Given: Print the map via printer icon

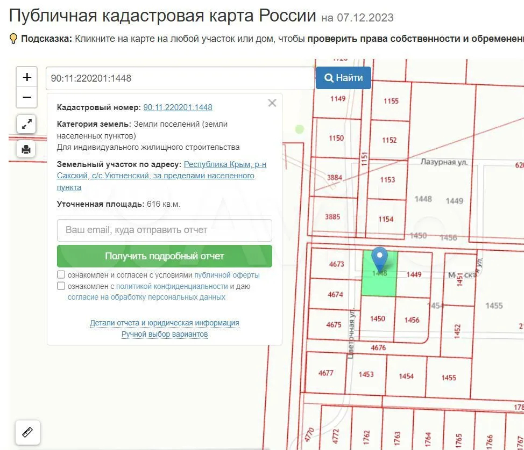Looking at the screenshot, I should pos(26,149).
